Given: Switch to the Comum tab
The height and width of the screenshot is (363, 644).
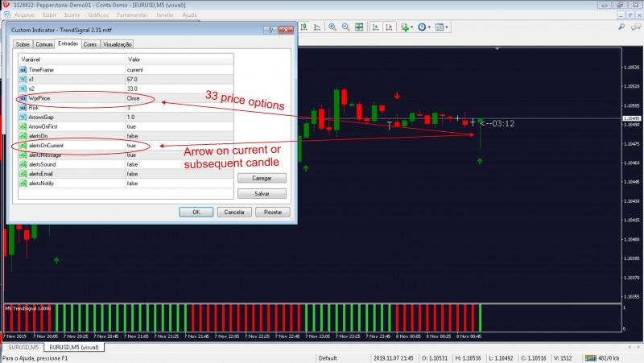Looking at the screenshot, I should pyautogui.click(x=44, y=44).
